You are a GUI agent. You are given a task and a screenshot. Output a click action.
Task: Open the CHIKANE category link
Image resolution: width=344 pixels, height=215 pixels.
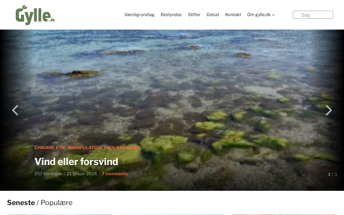pyautogui.click(x=44, y=148)
